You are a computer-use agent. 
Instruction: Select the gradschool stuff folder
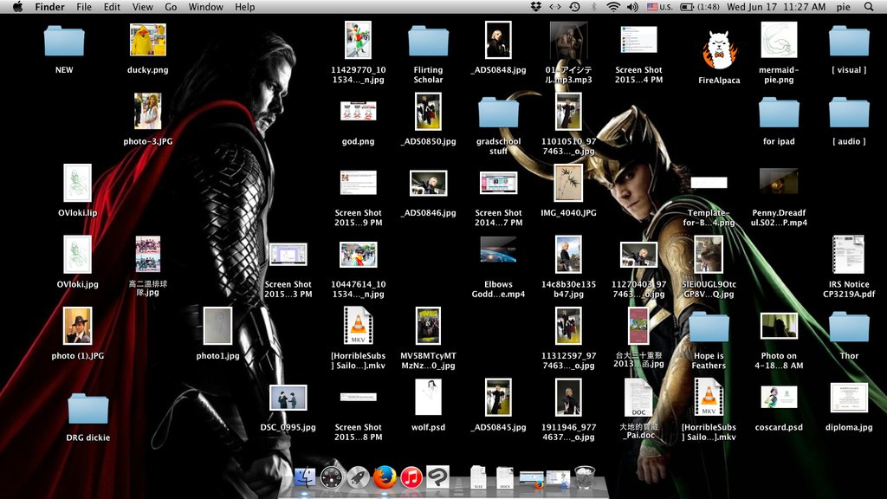498,126
